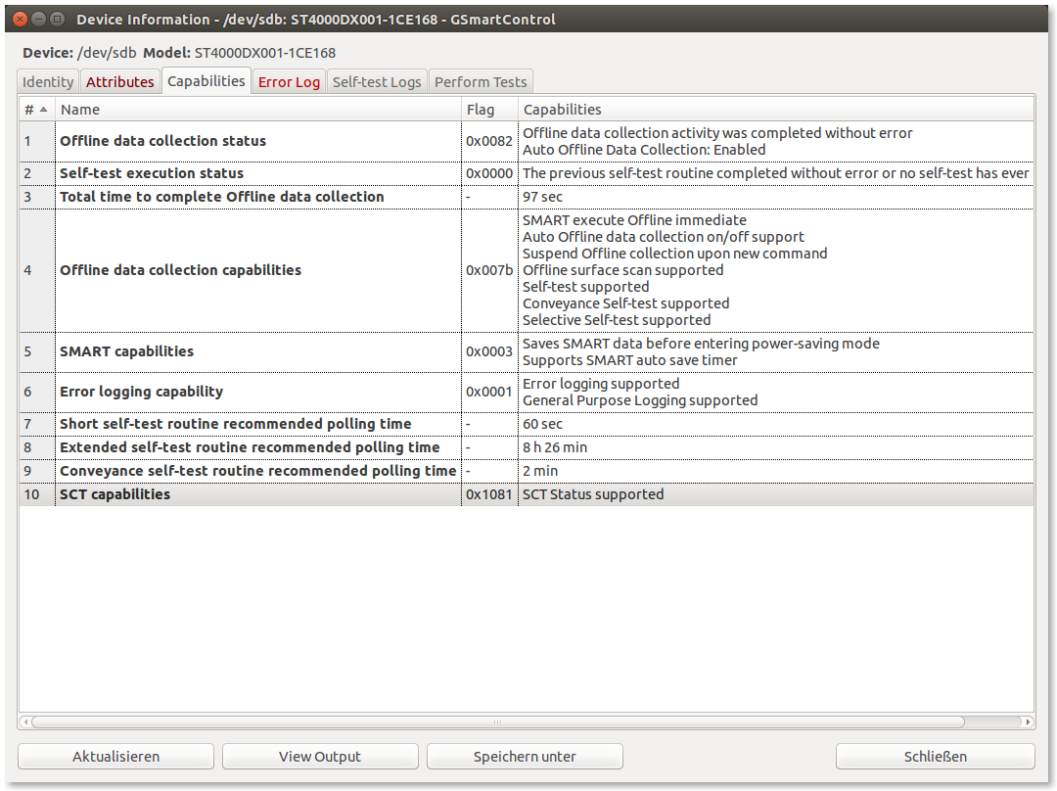
Task: Switch to Self-test Logs tab
Action: click(377, 81)
